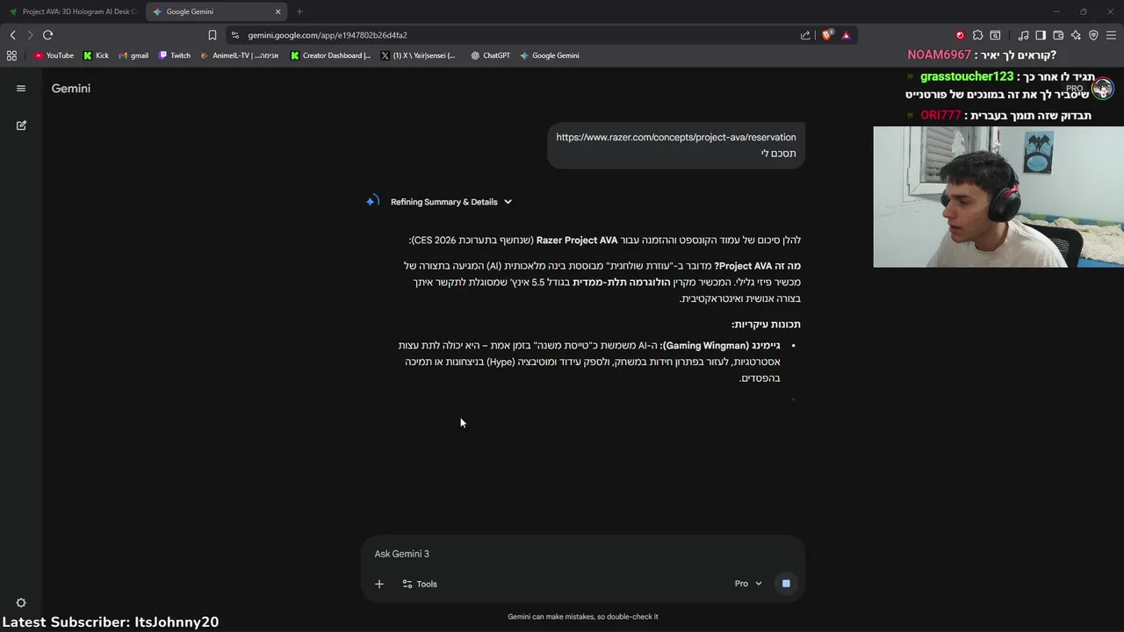Click the bold Razer Project AVA text
Image resolution: width=1124 pixels, height=632 pixels.
click(577, 241)
